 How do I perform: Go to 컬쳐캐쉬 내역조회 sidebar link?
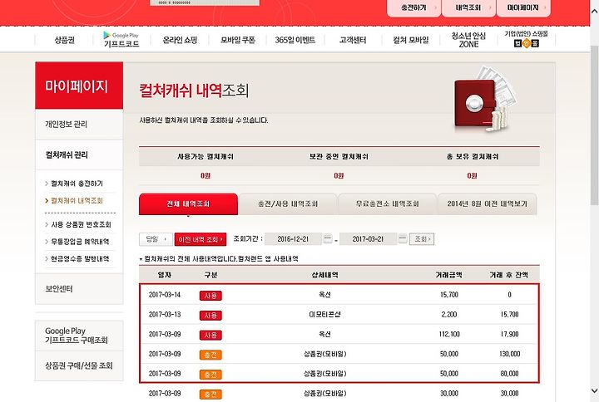[77, 201]
